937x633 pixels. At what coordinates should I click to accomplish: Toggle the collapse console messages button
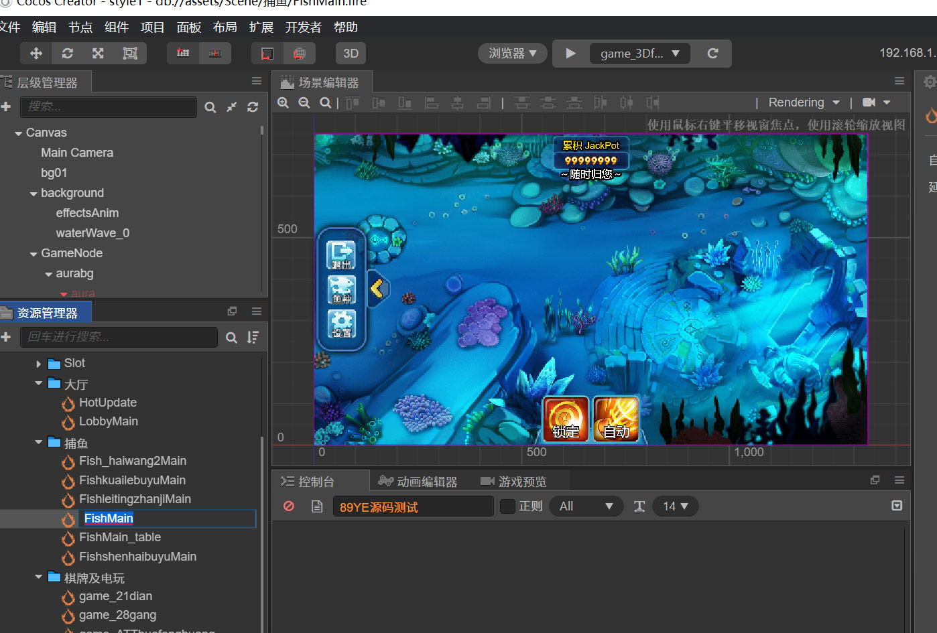(897, 506)
